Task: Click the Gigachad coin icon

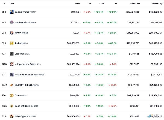Action: click(11, 54)
